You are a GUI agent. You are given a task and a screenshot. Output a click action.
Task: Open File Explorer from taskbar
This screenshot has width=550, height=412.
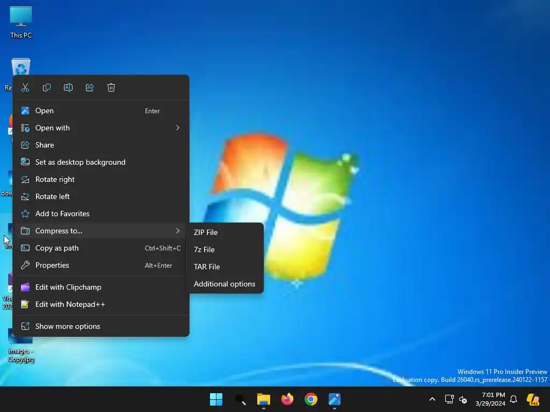263,399
